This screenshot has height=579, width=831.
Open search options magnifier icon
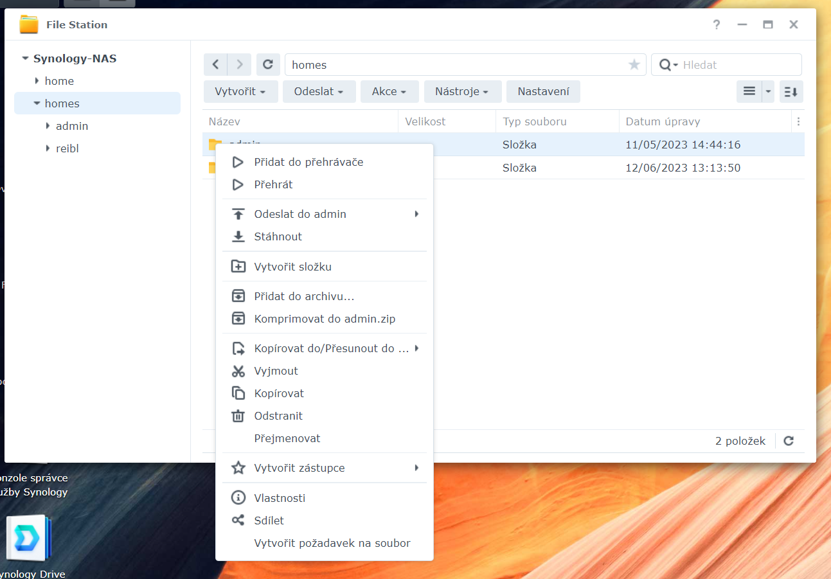pos(668,65)
